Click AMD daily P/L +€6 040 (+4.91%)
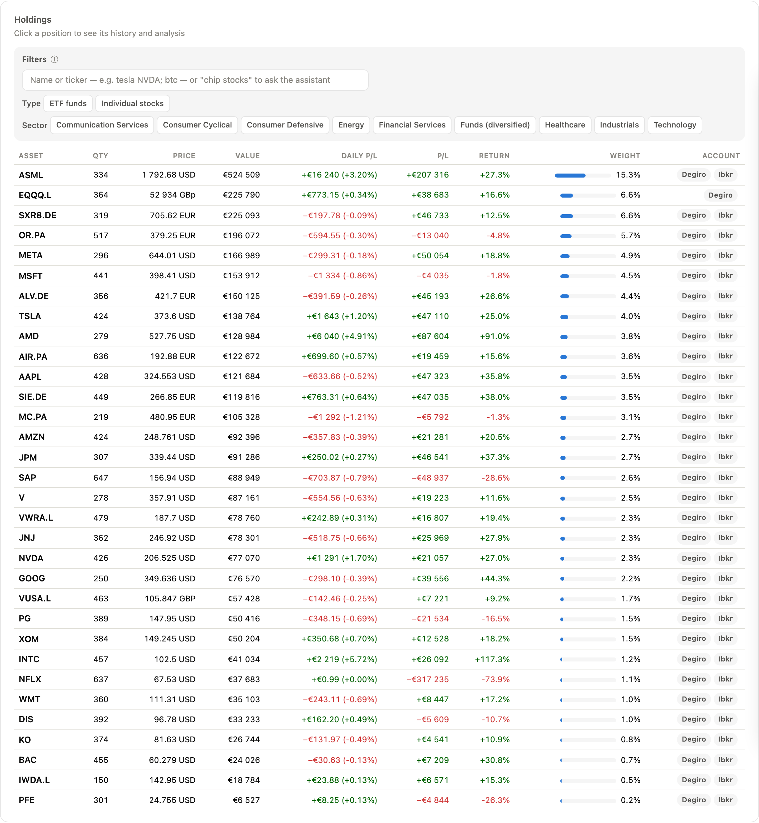Viewport: 759px width, 823px height. [342, 336]
